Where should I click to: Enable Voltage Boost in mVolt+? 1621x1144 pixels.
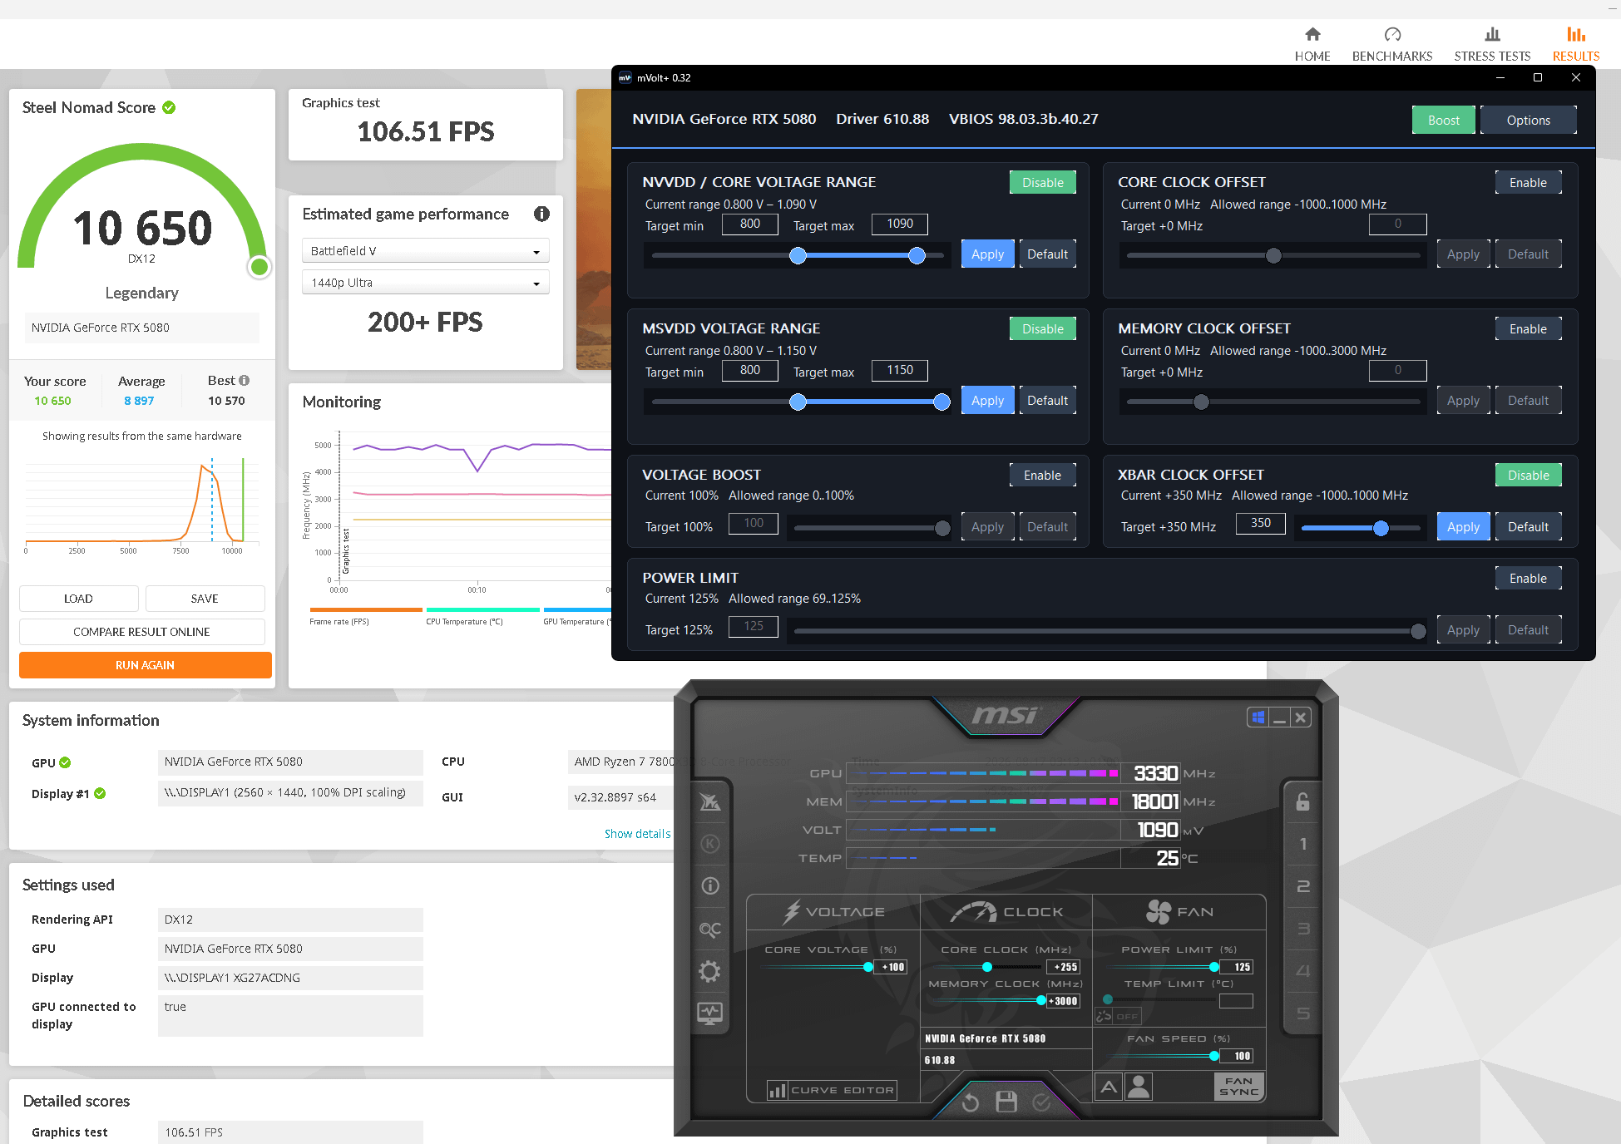(x=1042, y=475)
